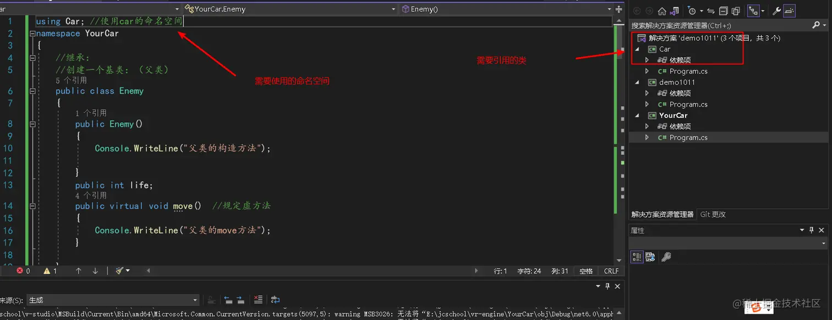Open search options dropdown beside magnifier
Viewport: 832px width, 320px height.
pos(824,25)
